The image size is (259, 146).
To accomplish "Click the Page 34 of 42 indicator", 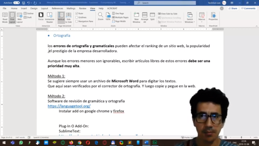I will 7,137.
